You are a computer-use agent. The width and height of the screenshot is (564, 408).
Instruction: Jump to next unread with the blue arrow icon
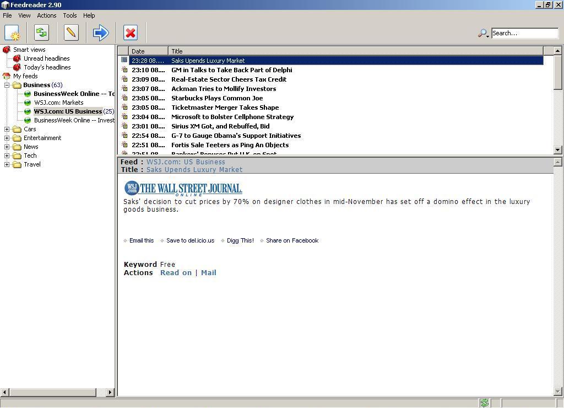click(x=100, y=33)
